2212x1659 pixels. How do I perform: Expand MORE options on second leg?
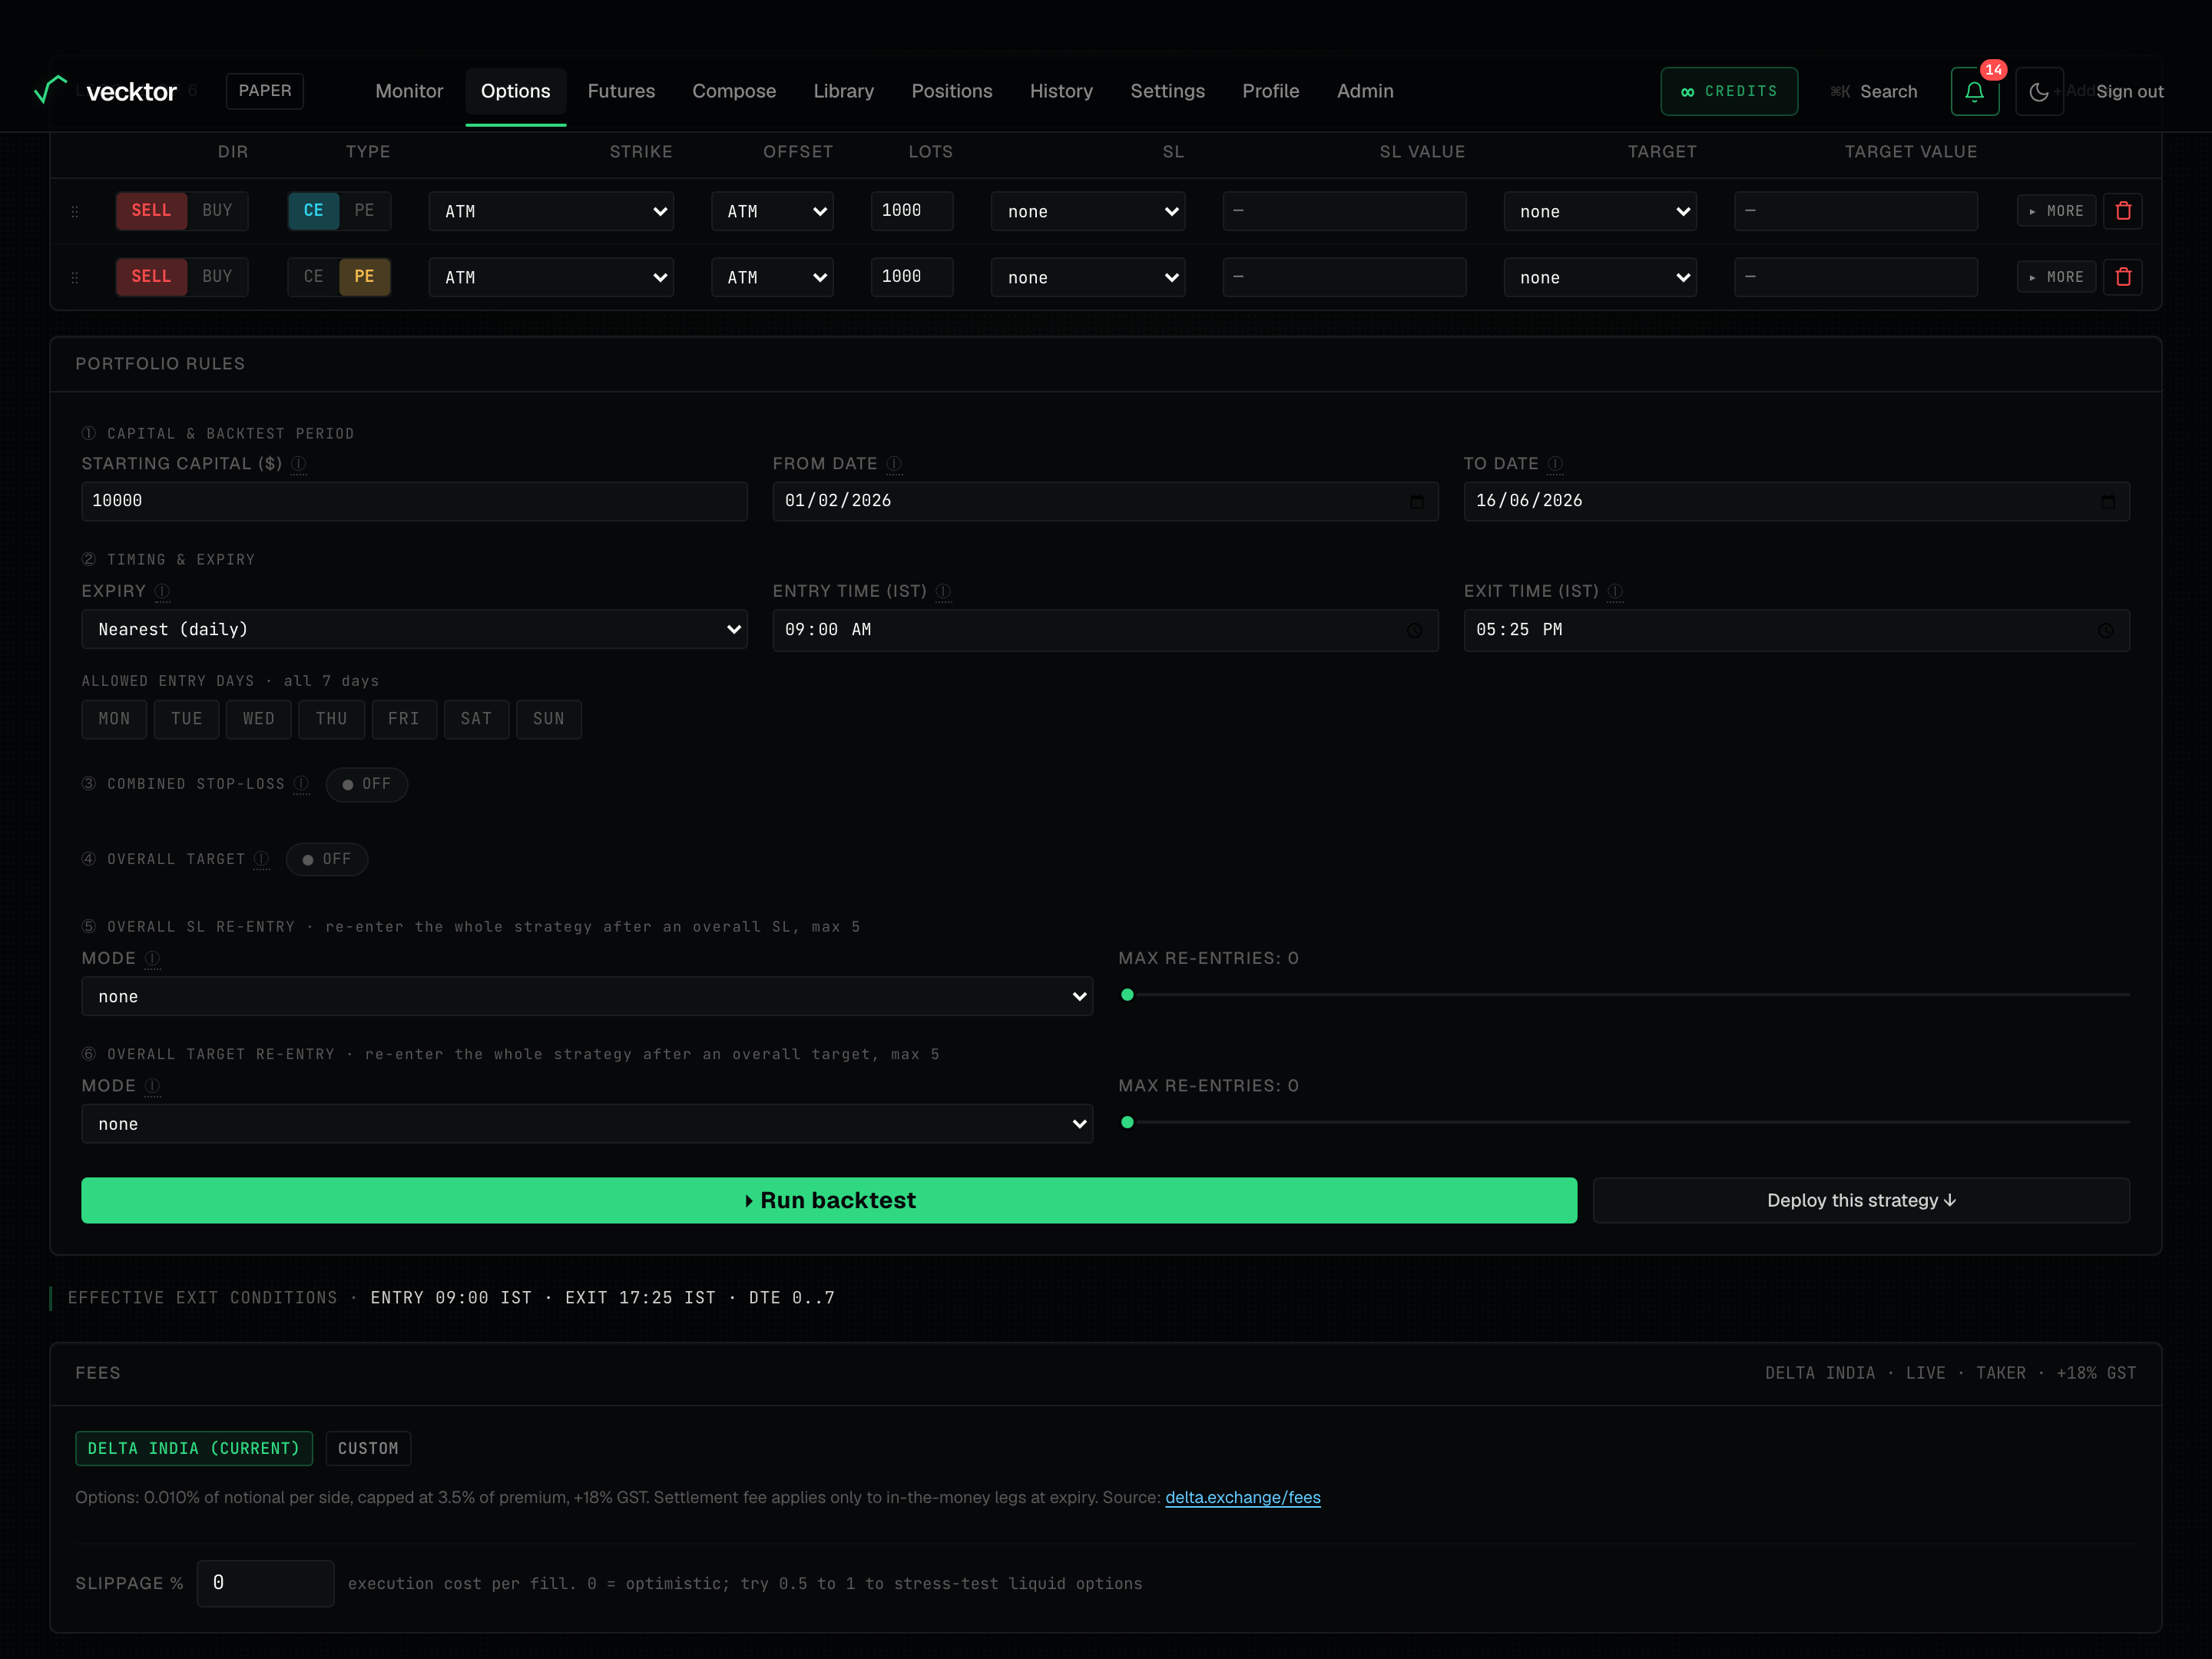click(x=2056, y=277)
